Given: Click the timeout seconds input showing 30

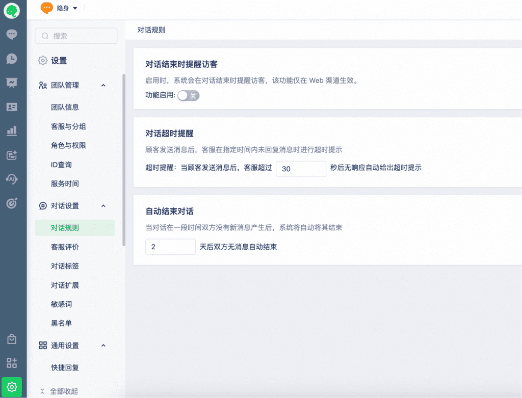Looking at the screenshot, I should click(x=300, y=169).
